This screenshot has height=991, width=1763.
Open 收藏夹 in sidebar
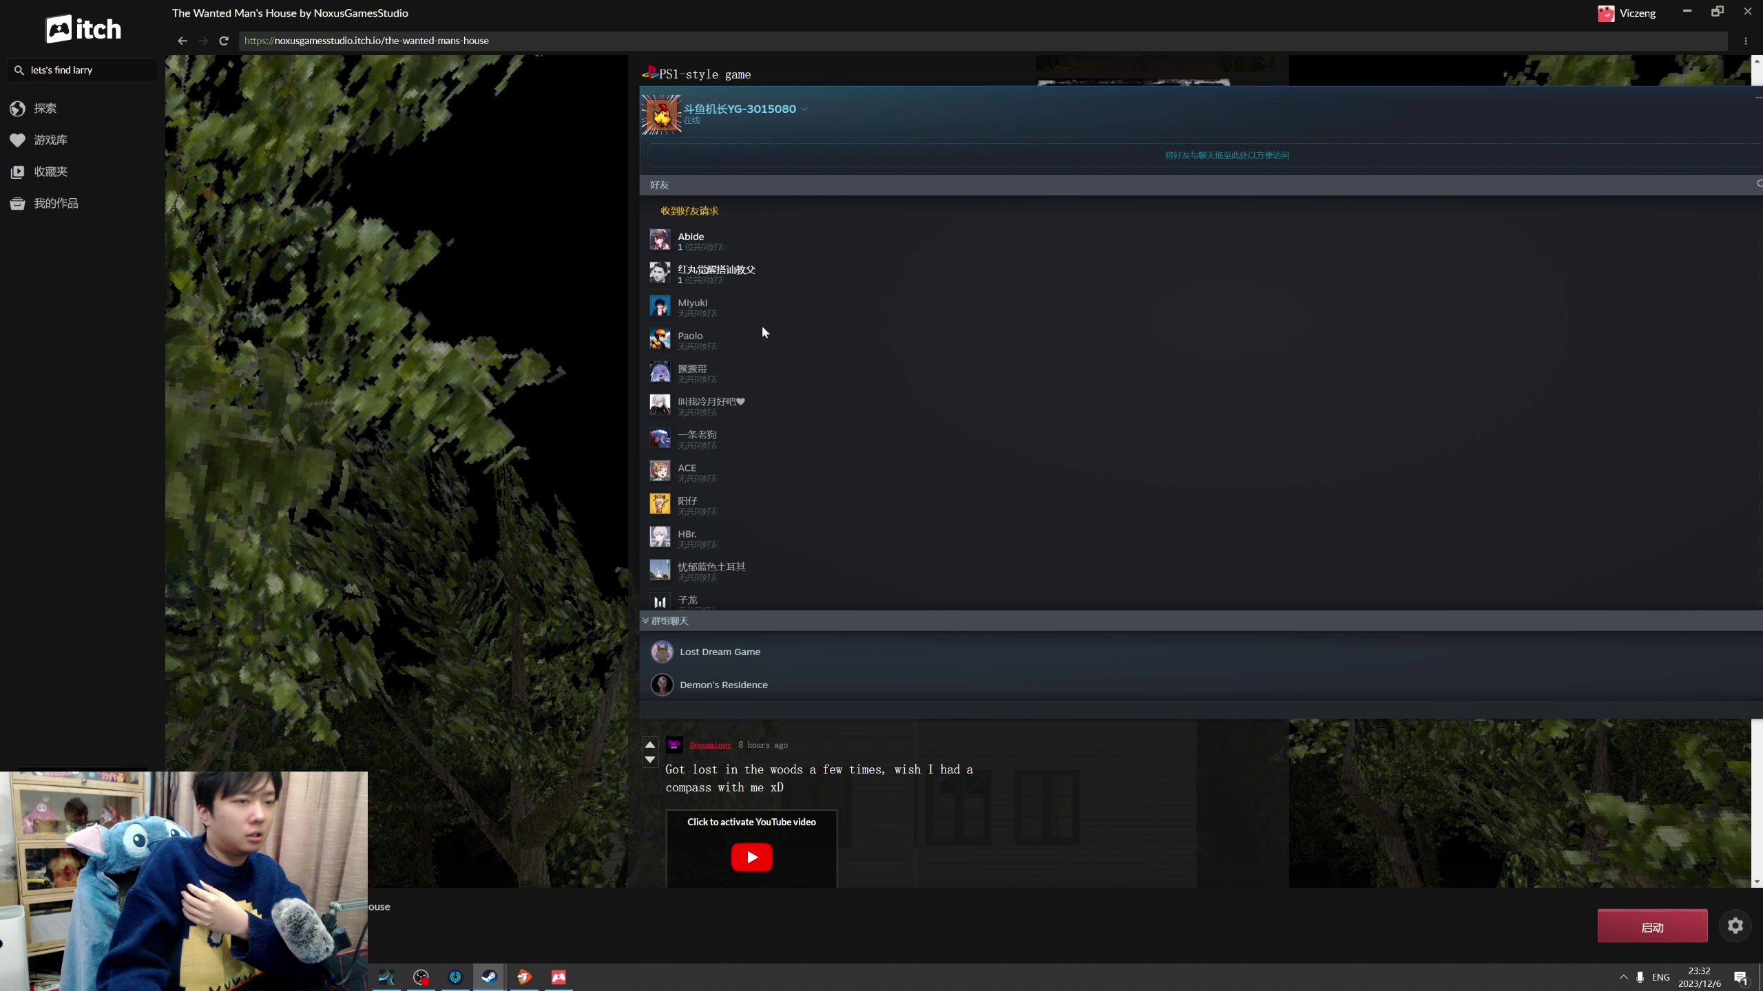[x=50, y=171]
